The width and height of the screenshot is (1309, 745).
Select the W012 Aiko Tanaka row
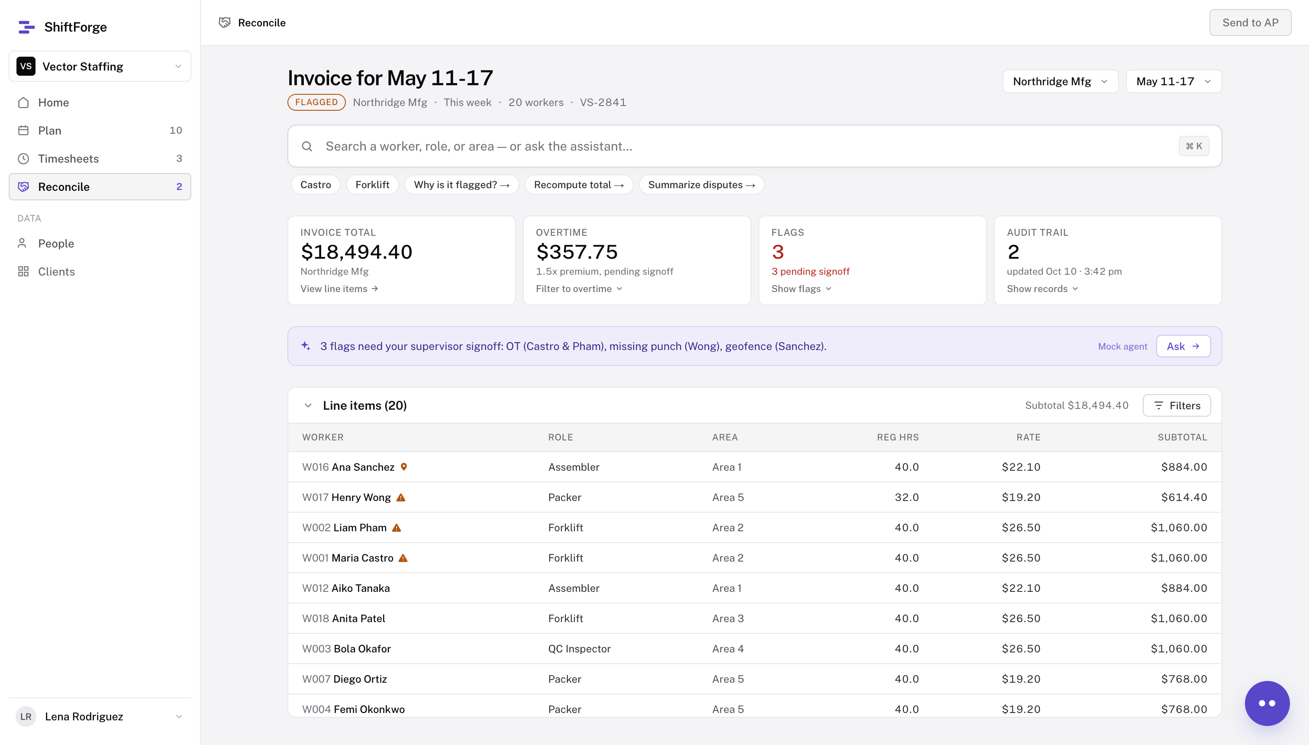pos(754,588)
